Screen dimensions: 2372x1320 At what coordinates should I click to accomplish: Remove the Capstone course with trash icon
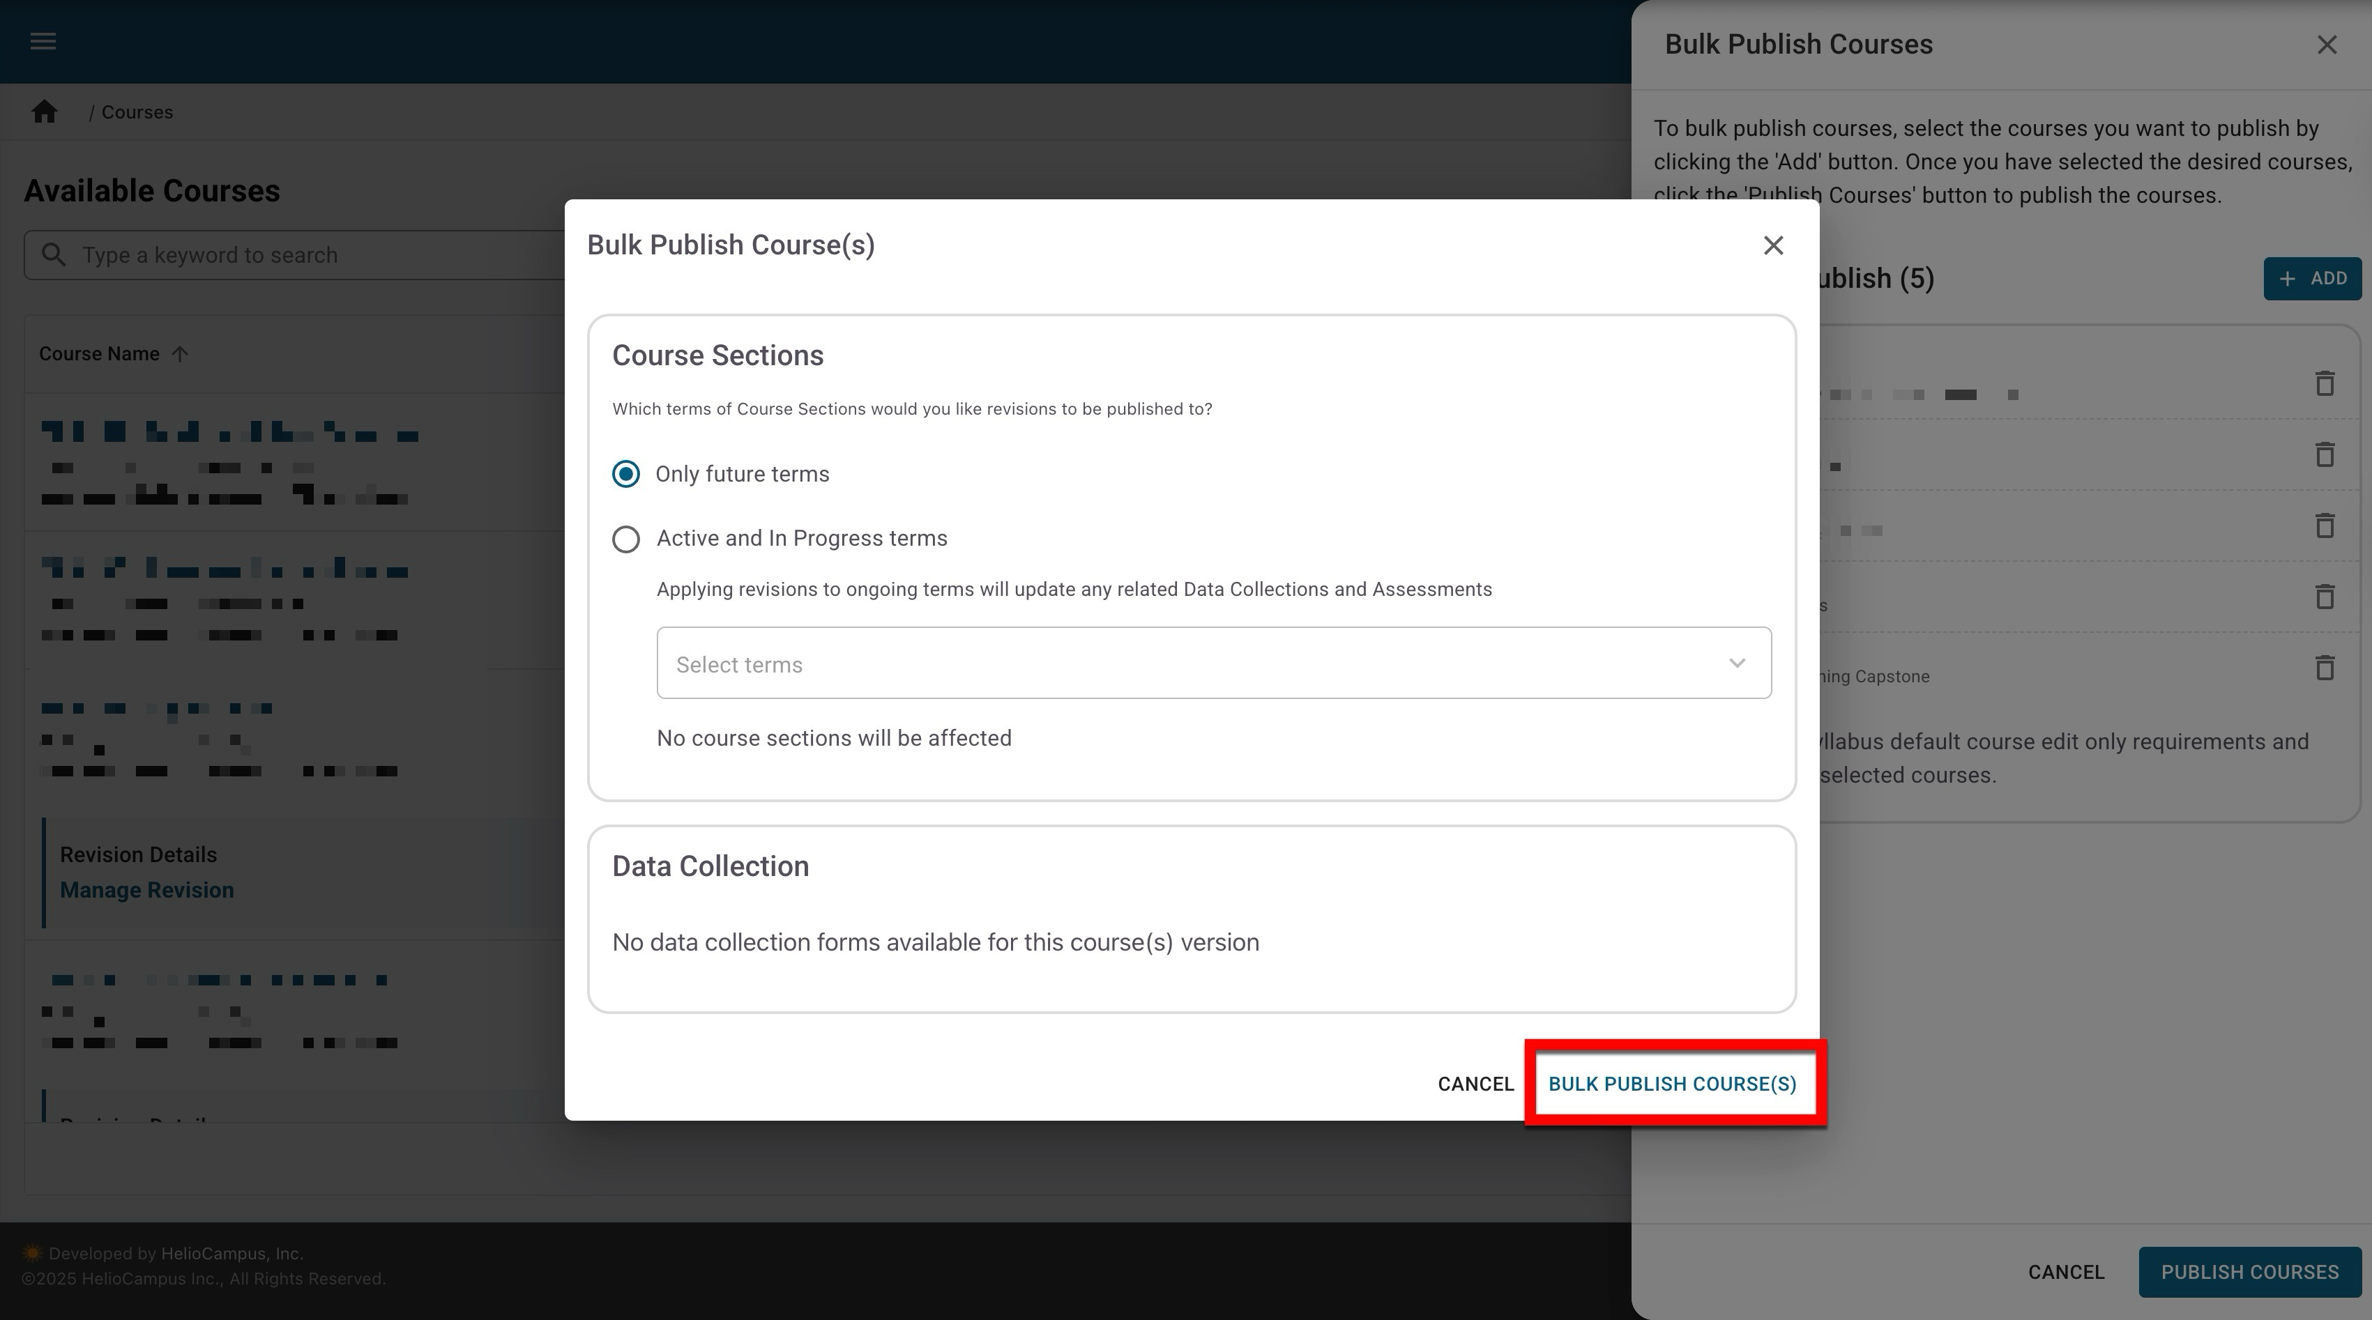tap(2324, 668)
